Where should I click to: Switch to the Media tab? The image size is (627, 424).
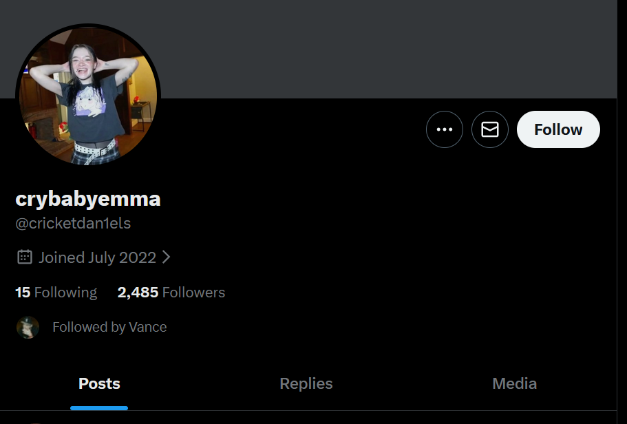coord(514,383)
